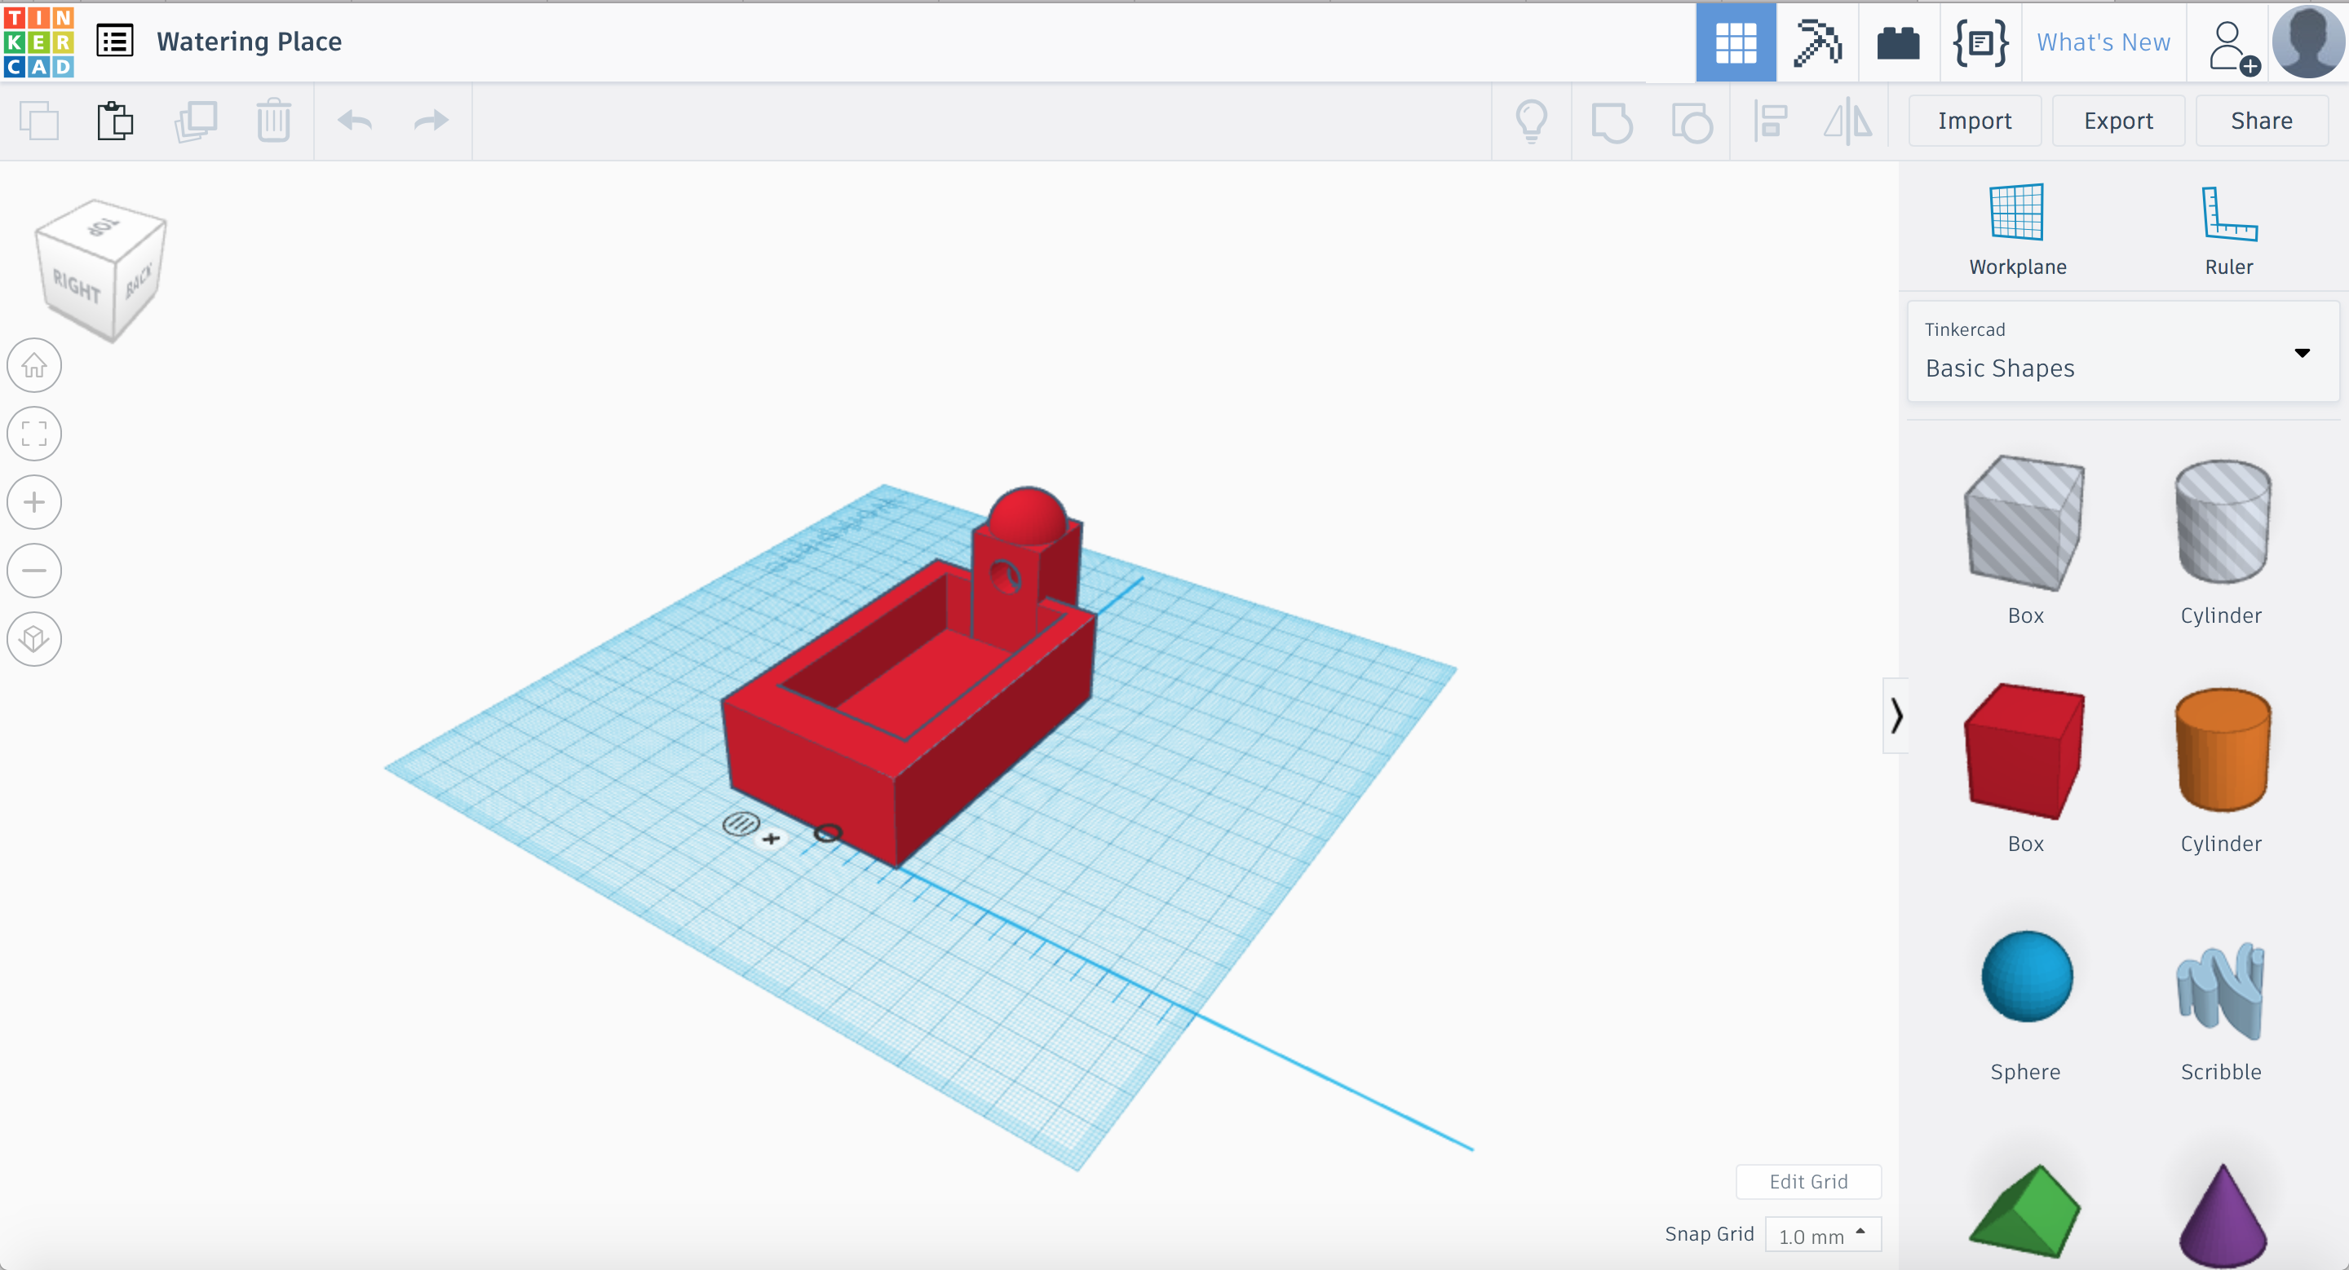Viewport: 2349px width, 1270px height.
Task: Click the Export button
Action: (2117, 121)
